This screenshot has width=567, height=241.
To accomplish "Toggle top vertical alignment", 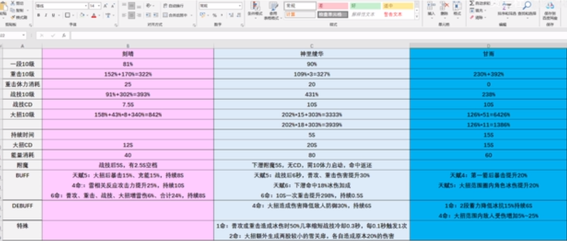I will (x=124, y=6).
